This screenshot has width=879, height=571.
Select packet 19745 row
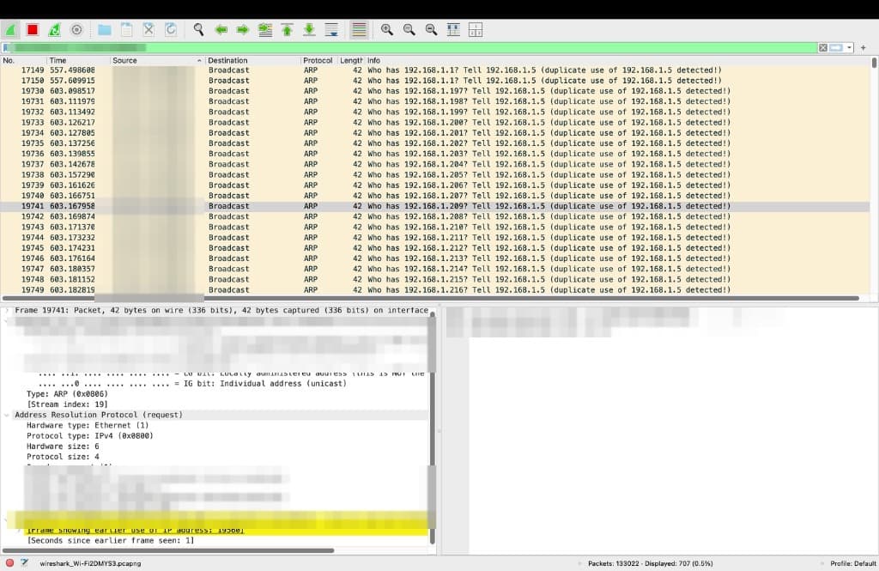point(435,248)
